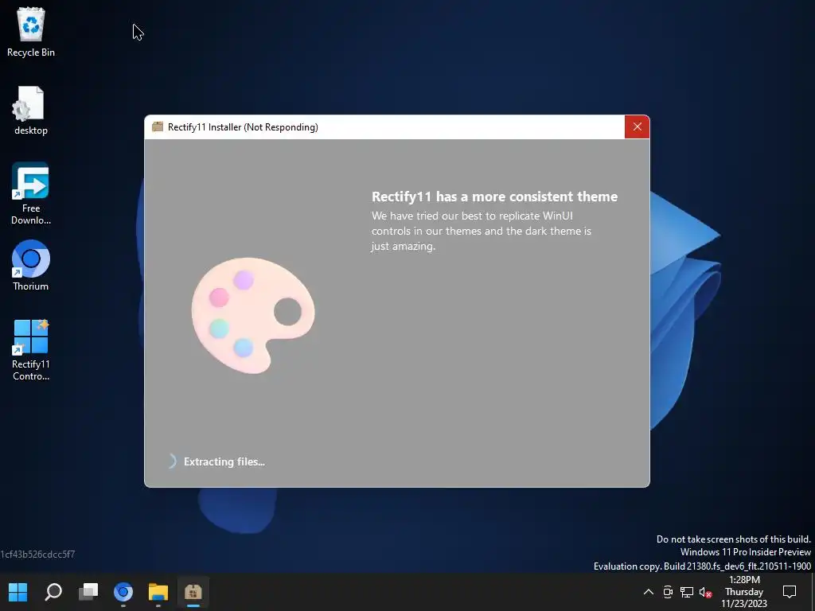Select the Rectify11 Control Center shortcut
This screenshot has width=815, height=611.
[x=31, y=350]
